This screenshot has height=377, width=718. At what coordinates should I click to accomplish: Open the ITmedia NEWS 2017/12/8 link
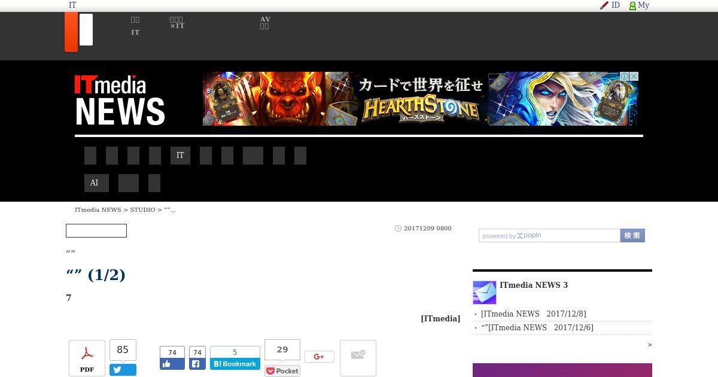coord(534,314)
